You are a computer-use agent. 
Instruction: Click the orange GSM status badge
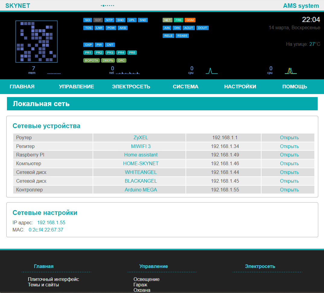point(190,20)
